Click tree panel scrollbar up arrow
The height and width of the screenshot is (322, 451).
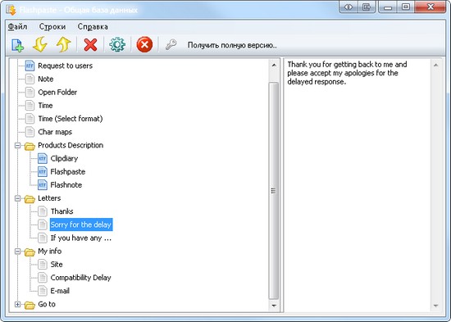click(x=274, y=66)
